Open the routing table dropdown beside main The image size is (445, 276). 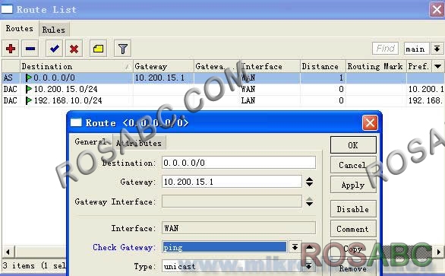tap(437, 49)
